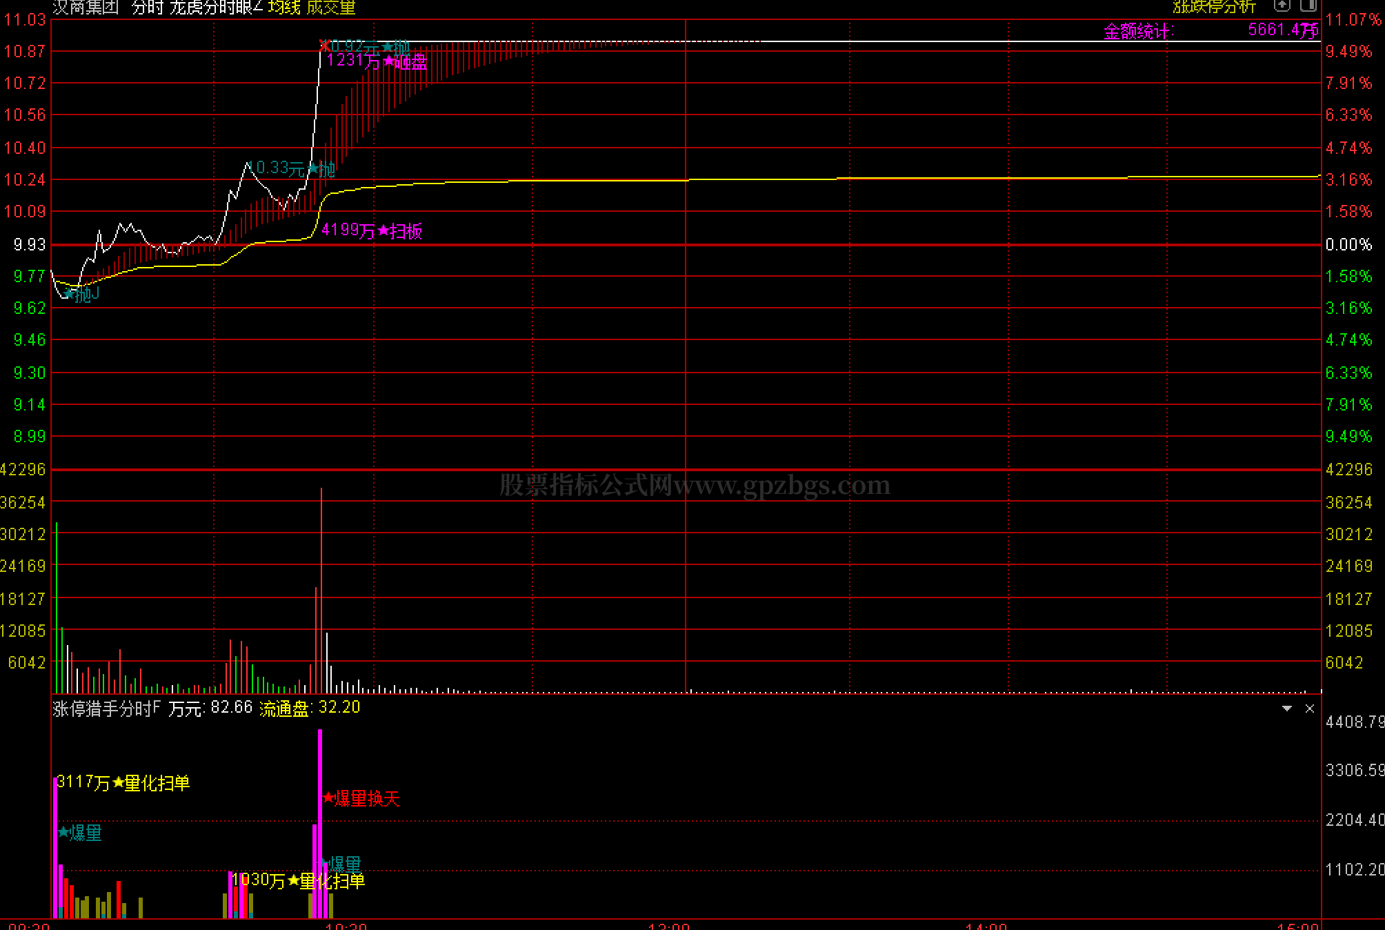Open 涨跌停分析 at top right

[1214, 7]
